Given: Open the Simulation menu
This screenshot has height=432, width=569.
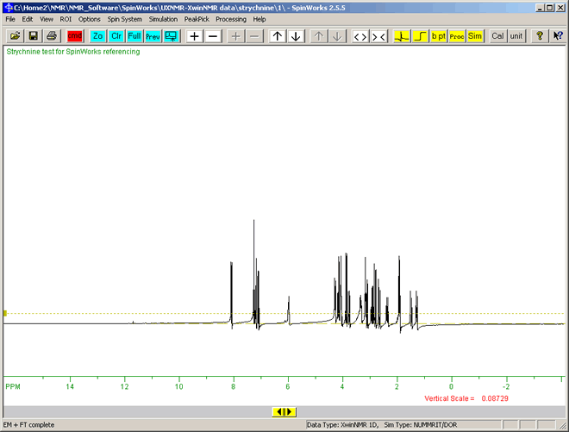Looking at the screenshot, I should point(163,19).
